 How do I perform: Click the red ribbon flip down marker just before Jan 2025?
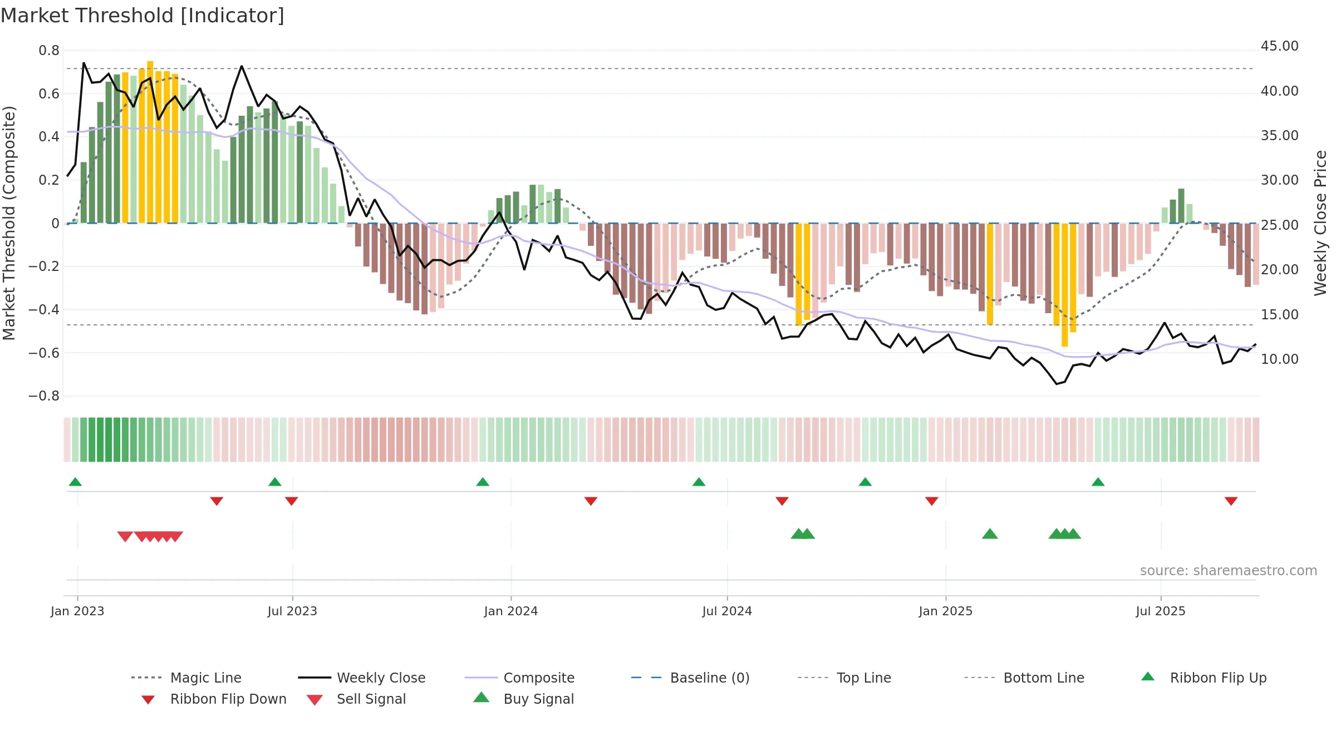(931, 501)
